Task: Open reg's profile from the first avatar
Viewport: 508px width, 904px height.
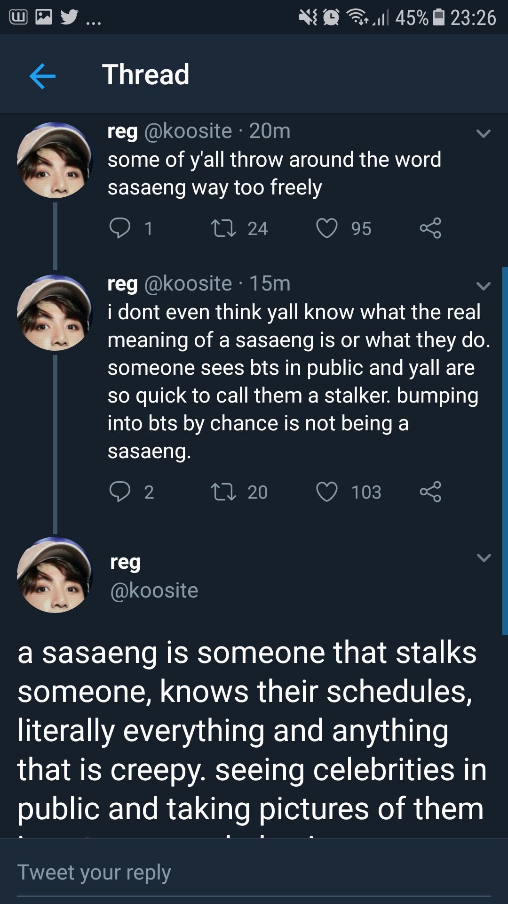Action: point(55,160)
